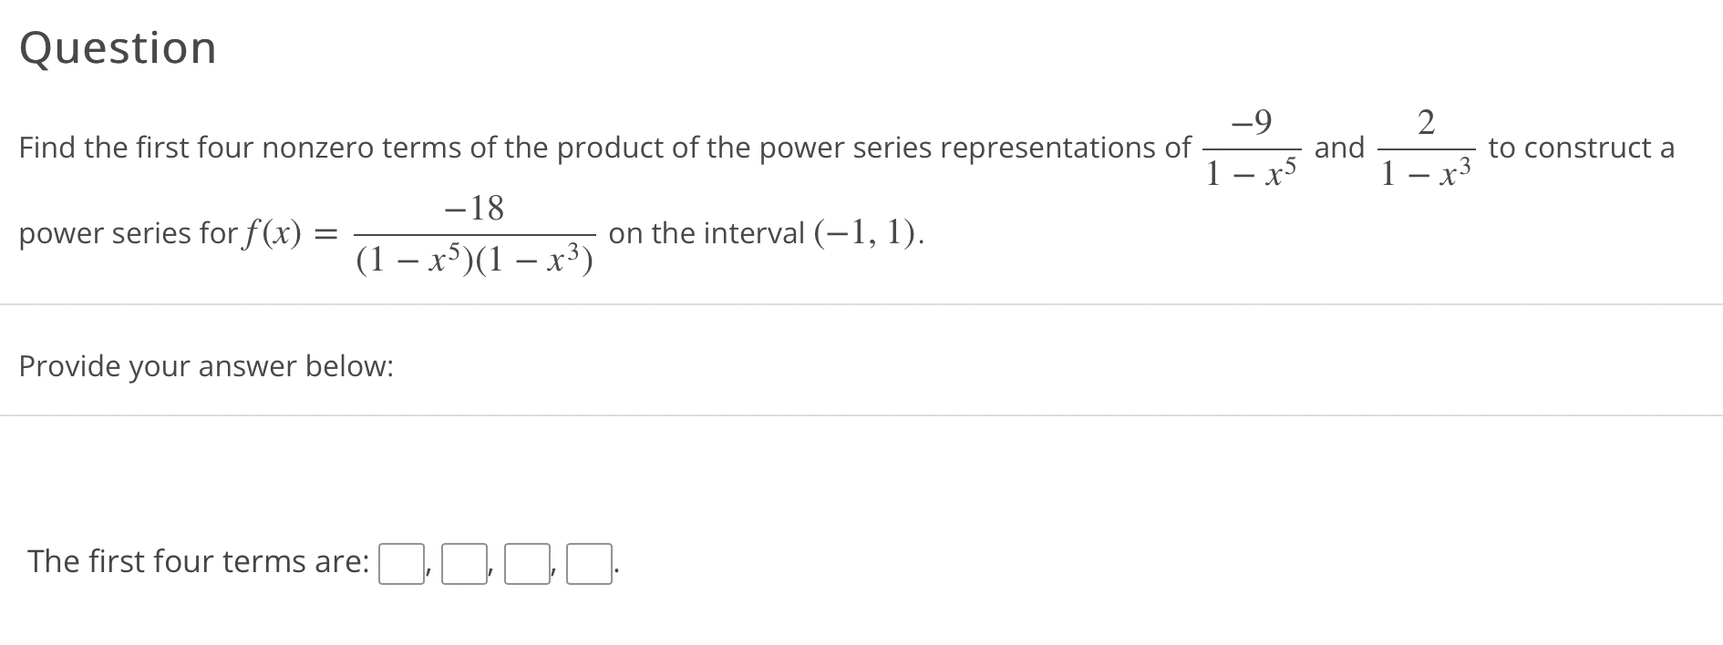This screenshot has height=645, width=1723.
Task: Click the "power series for" text
Action: point(129,234)
